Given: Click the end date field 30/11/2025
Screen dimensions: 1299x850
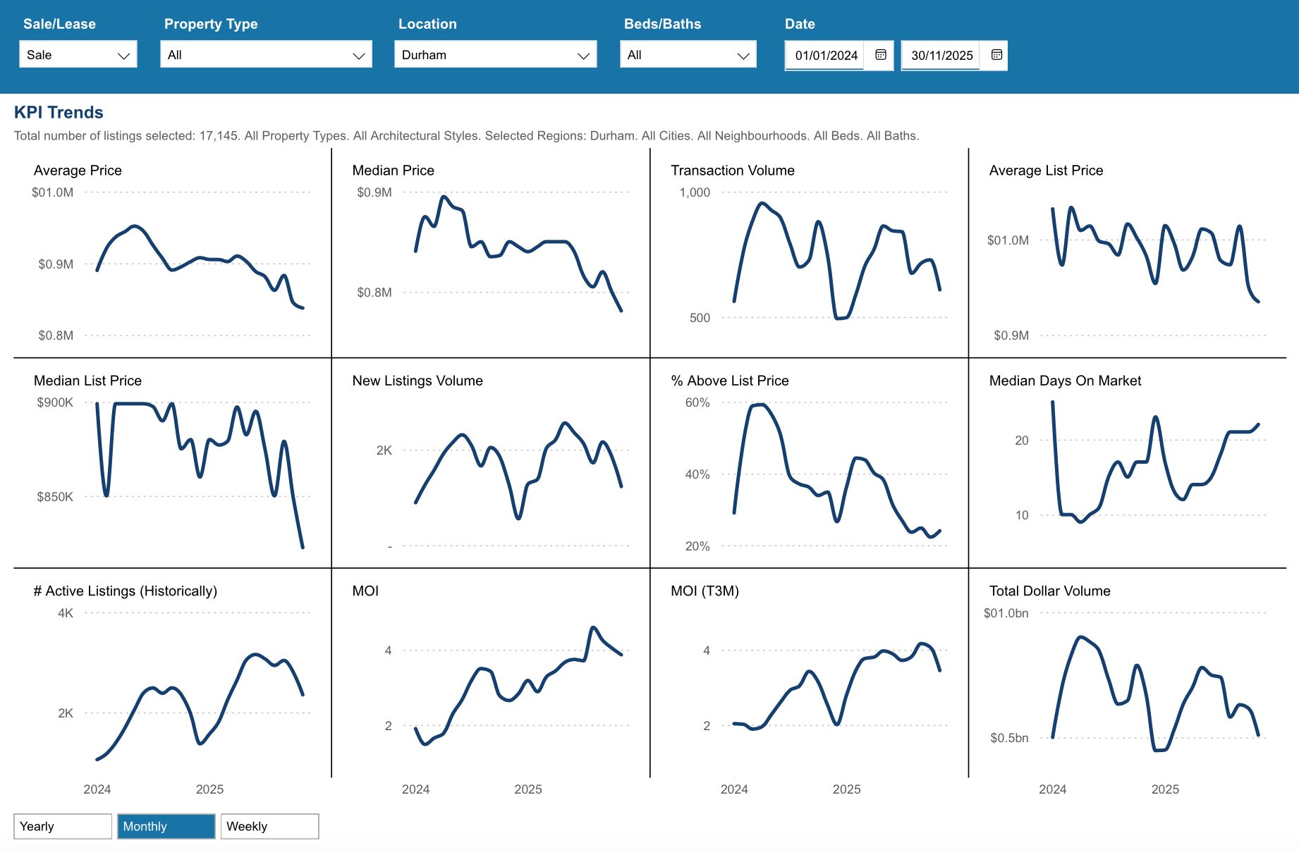Looking at the screenshot, I should click(941, 56).
